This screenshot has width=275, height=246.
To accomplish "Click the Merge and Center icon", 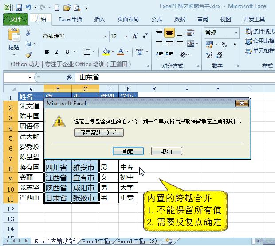I will coord(191,43).
